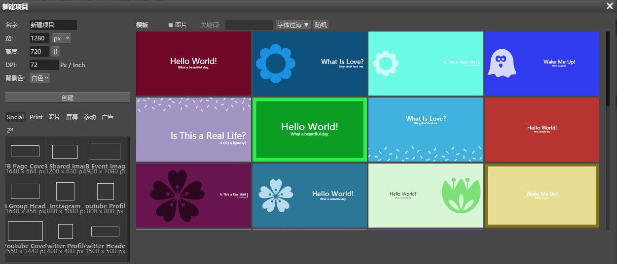This screenshot has width=617, height=264.
Task: Switch to the Print tab
Action: point(36,117)
